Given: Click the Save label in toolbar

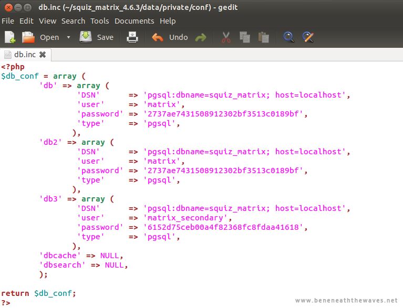Looking at the screenshot, I should [105, 37].
